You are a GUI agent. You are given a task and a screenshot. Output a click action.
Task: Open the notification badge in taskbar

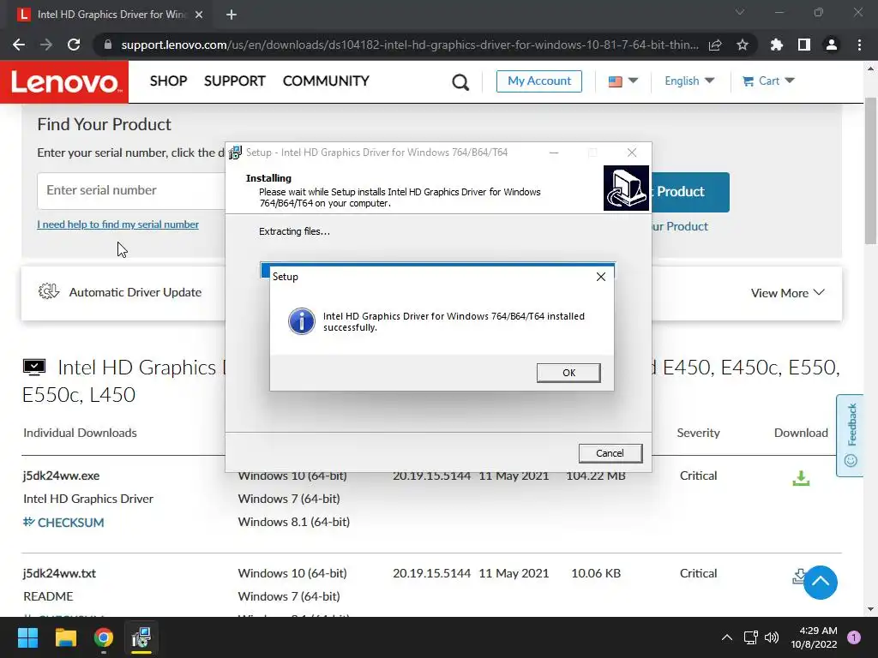(854, 637)
